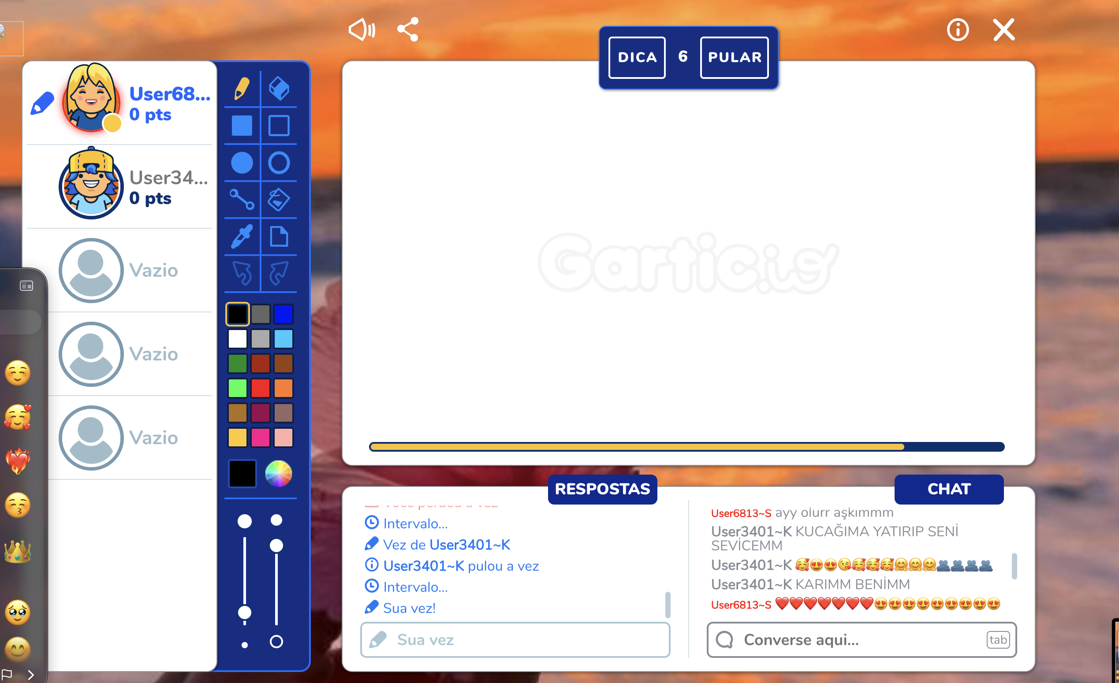Pick the black color swatch
1119x683 pixels.
click(x=238, y=314)
